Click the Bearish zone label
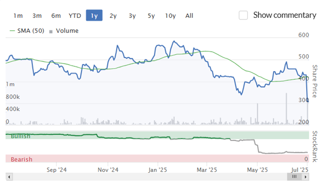Image resolution: width=318 pixels, height=184 pixels. [22, 159]
